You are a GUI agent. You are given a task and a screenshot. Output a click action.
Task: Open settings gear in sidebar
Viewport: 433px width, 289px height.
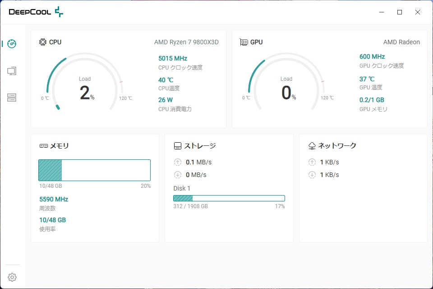(12, 277)
